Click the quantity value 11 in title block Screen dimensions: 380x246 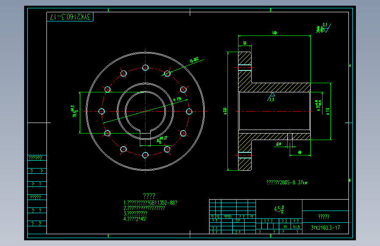(285, 227)
